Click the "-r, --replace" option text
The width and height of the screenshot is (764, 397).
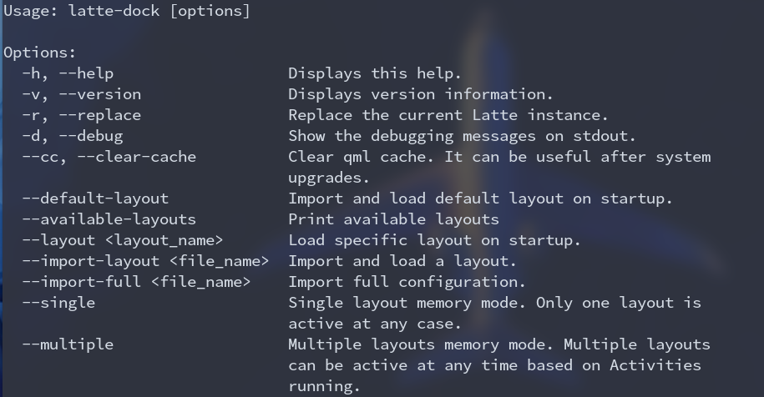81,115
